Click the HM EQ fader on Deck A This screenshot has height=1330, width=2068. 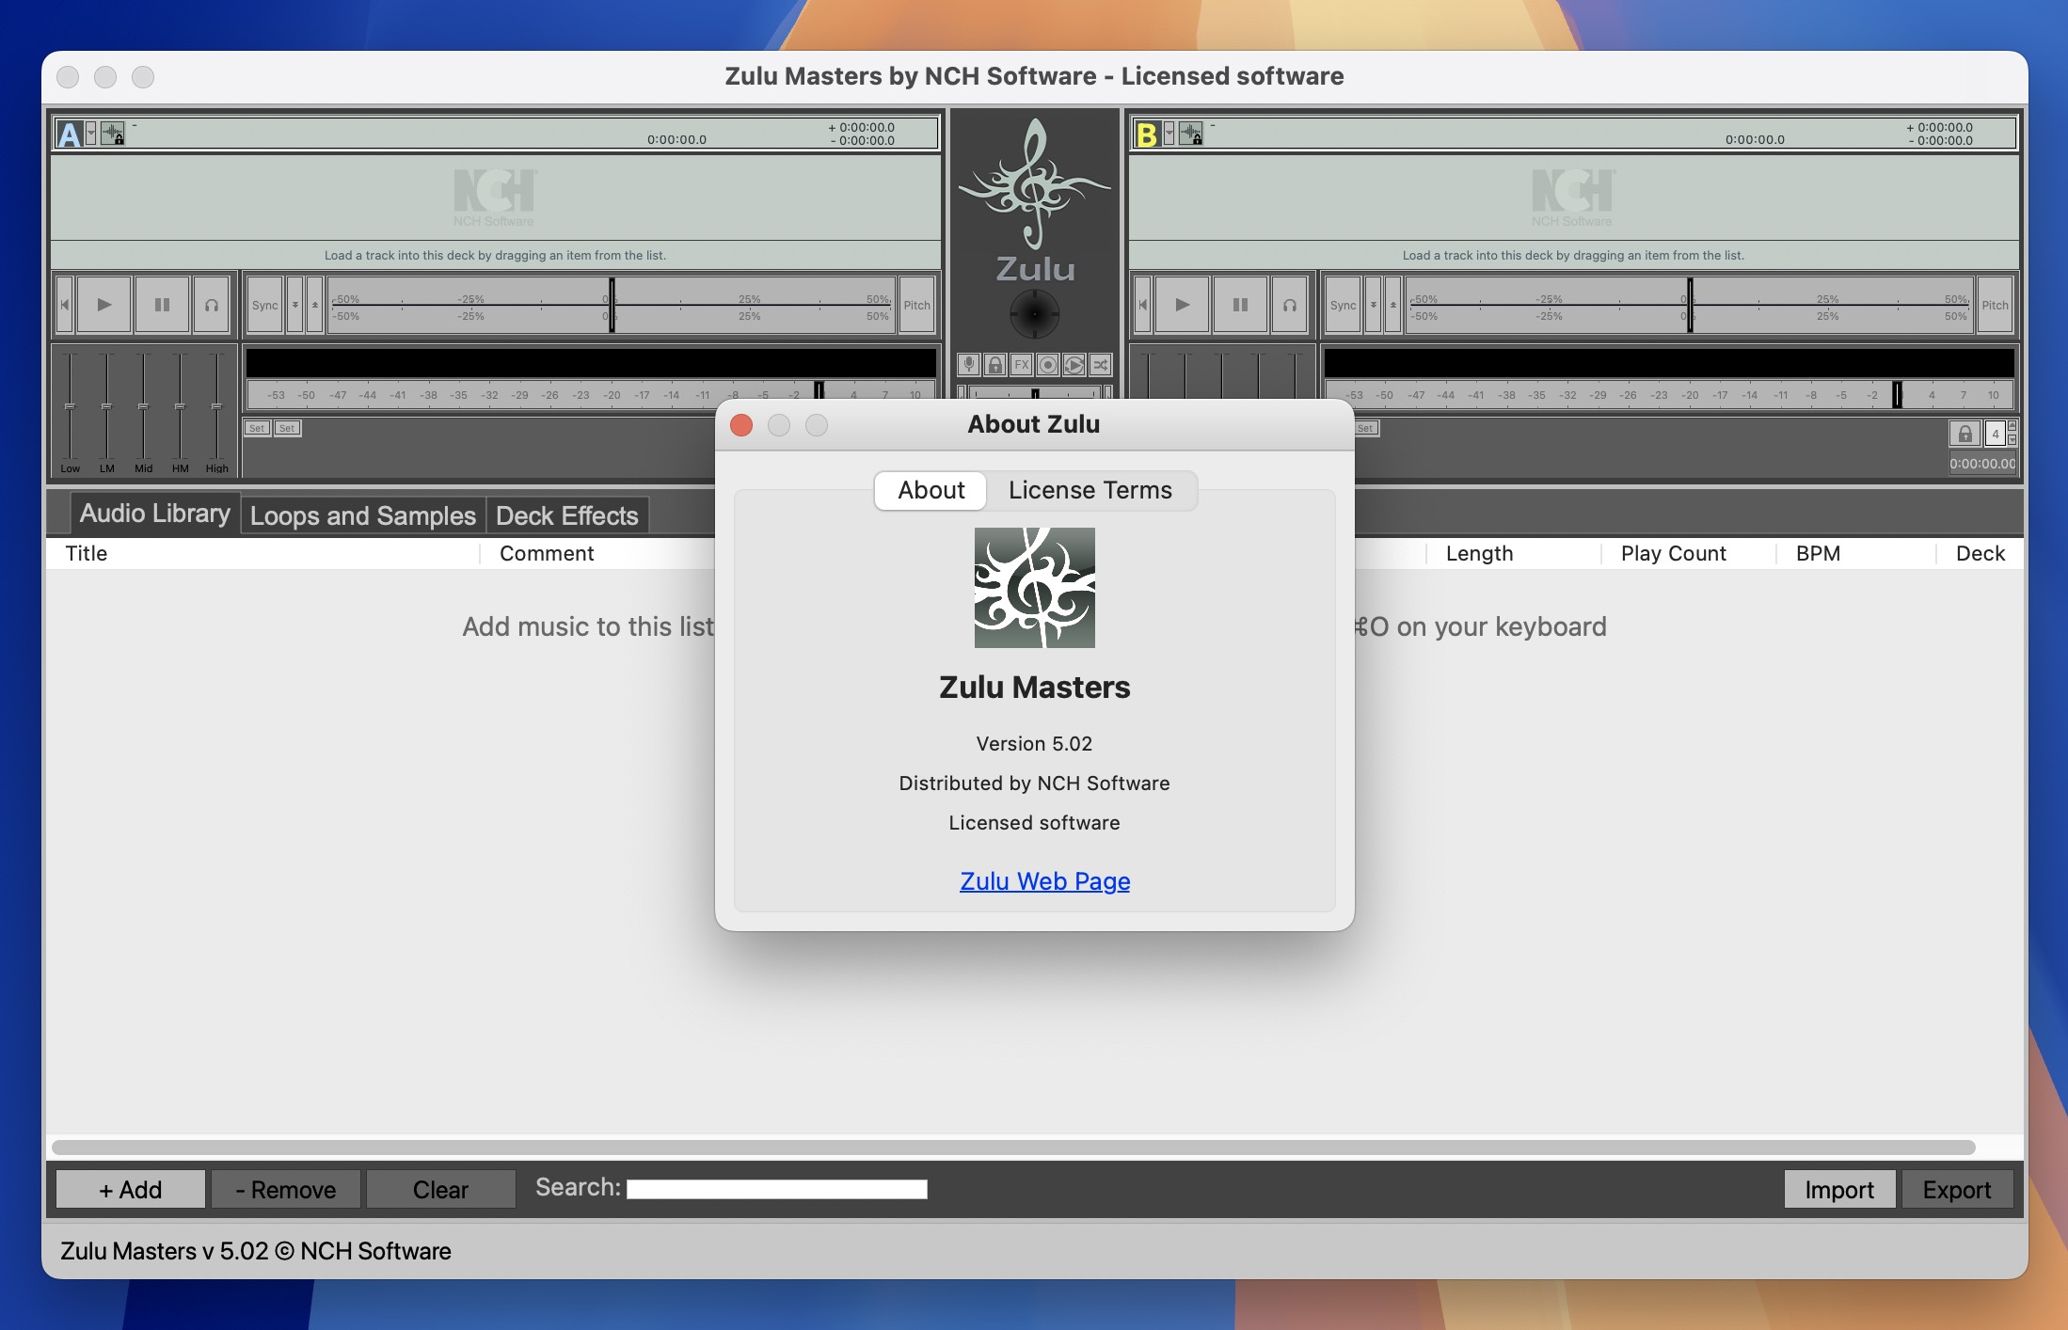pos(180,406)
